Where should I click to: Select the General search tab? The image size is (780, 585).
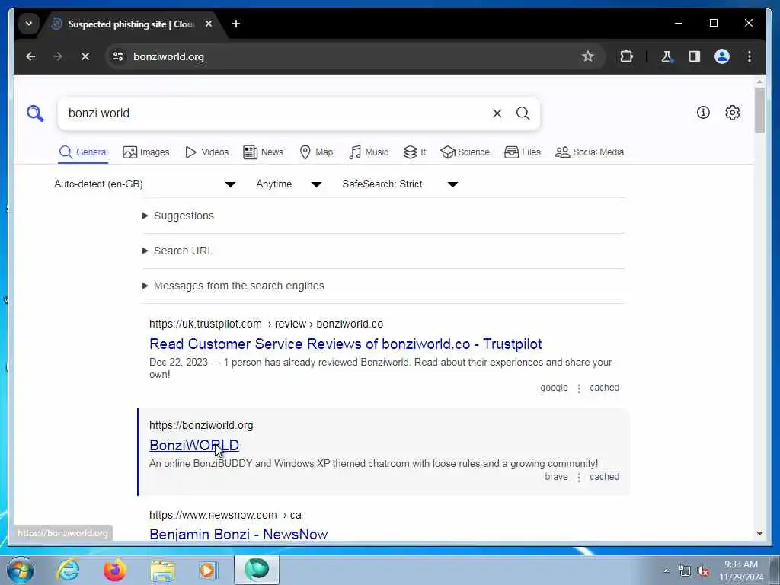(x=83, y=152)
